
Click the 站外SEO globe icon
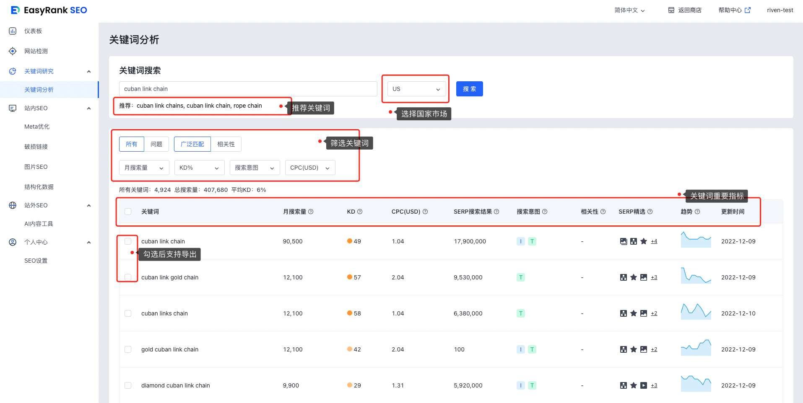tap(13, 205)
